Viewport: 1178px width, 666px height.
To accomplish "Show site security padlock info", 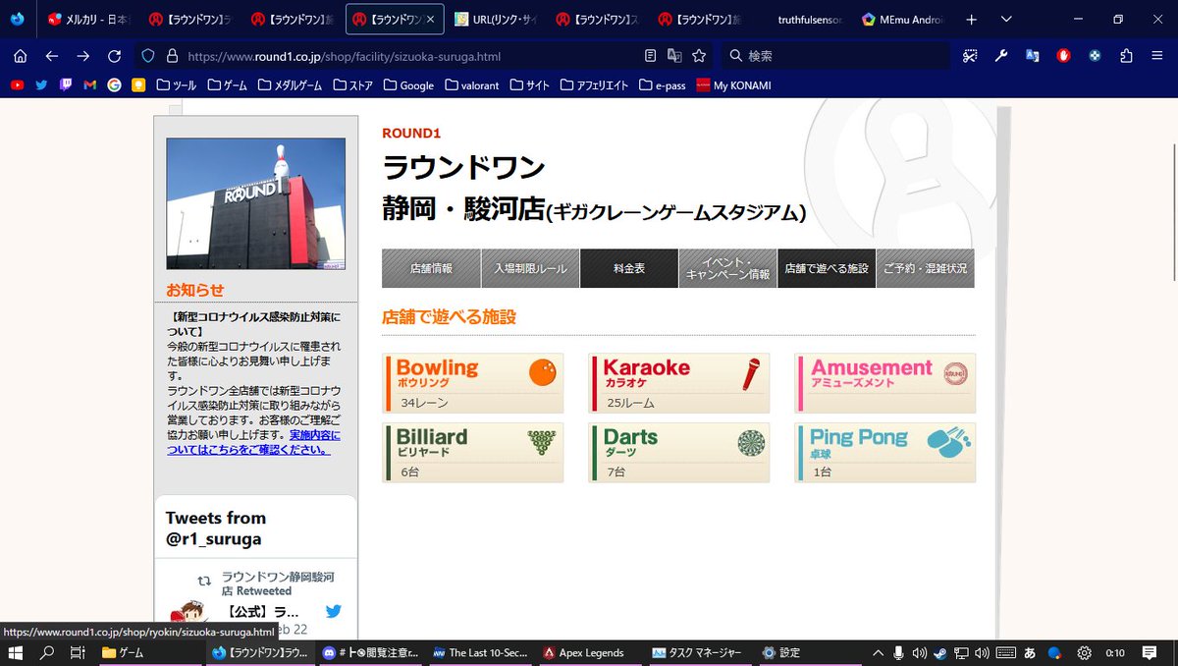I will [172, 56].
